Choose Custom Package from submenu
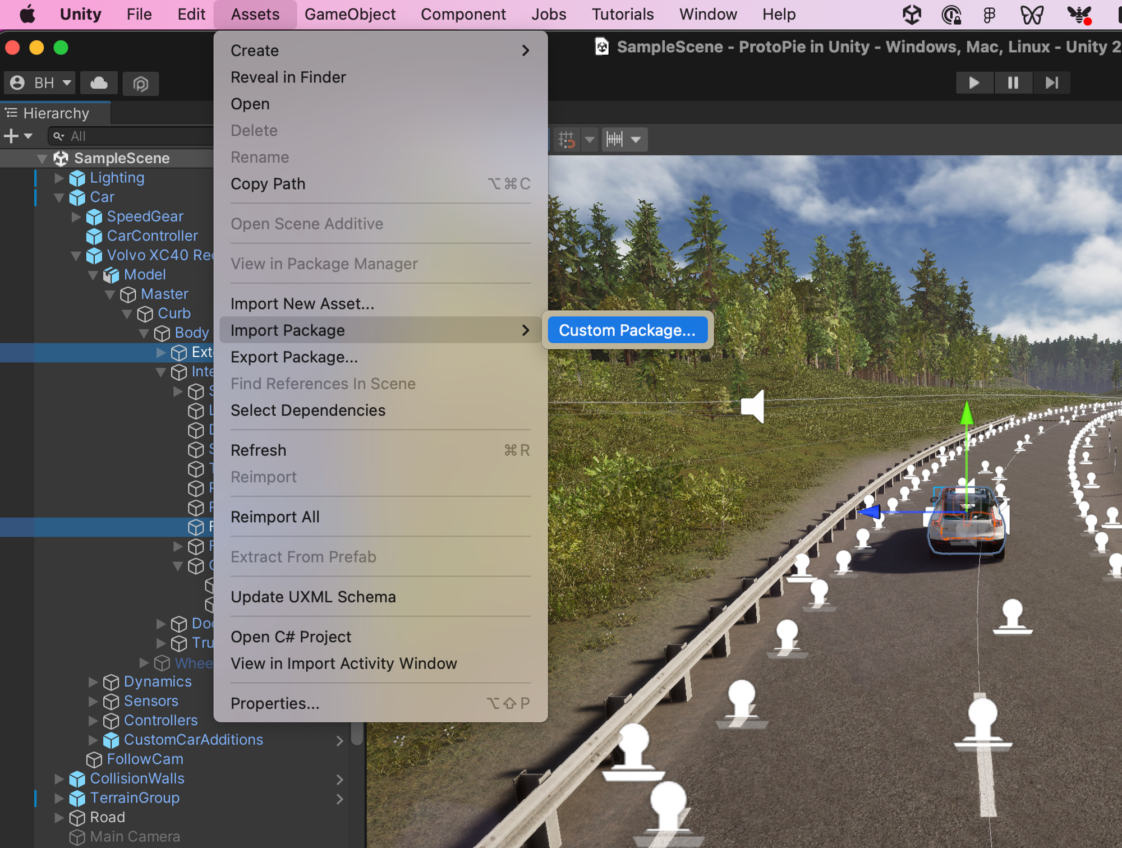Screen dimensions: 1122x848 627,330
